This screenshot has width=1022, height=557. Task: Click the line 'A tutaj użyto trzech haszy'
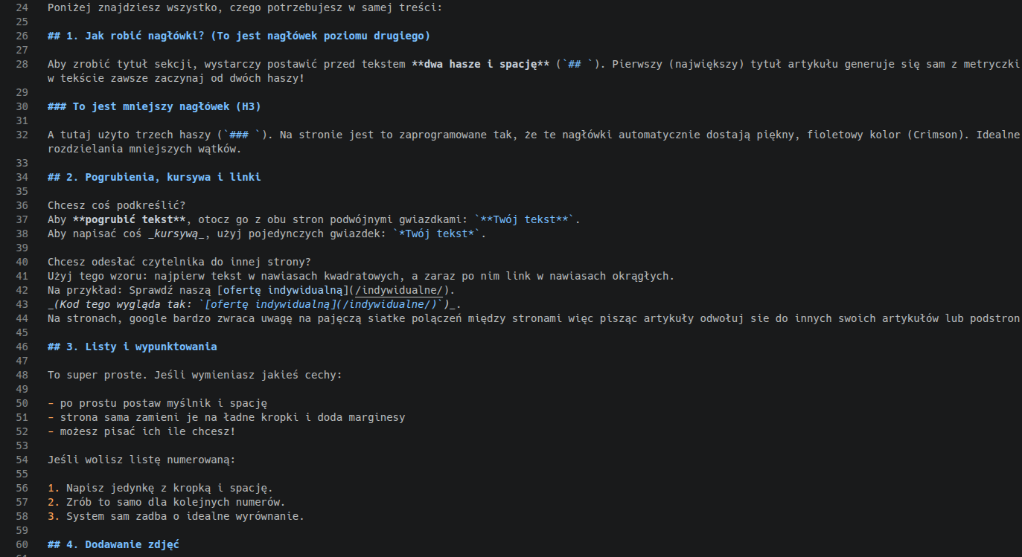[x=534, y=135]
